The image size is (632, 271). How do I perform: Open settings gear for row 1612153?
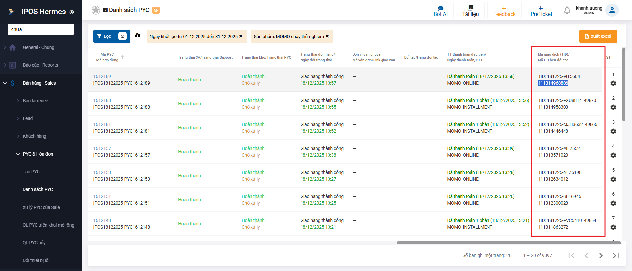tap(613, 180)
